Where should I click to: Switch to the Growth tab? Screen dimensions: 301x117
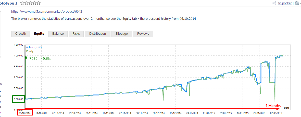tap(21, 34)
